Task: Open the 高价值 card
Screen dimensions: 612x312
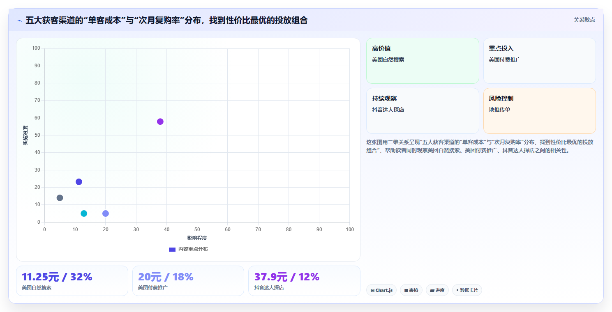Action: pos(423,61)
